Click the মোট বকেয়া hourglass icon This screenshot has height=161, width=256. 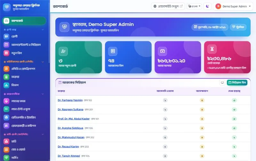[212, 49]
